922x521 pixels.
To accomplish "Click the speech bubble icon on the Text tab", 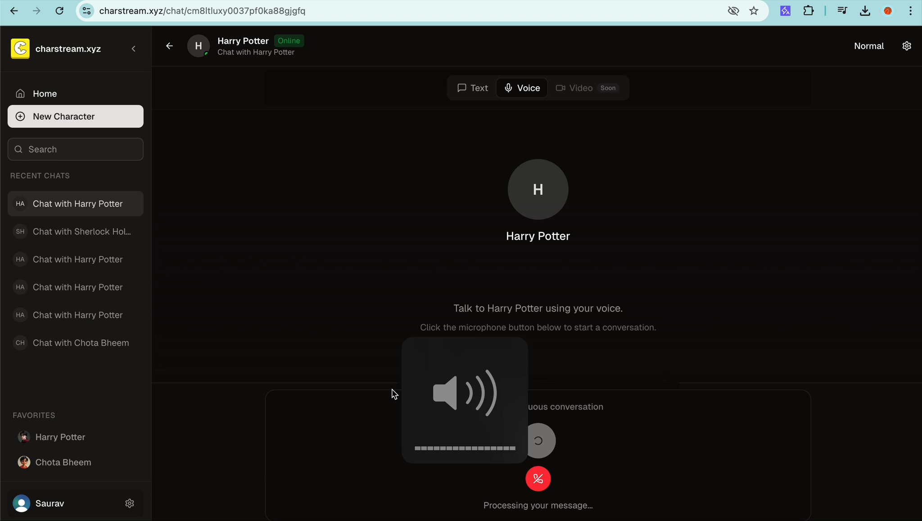I will pyautogui.click(x=462, y=88).
